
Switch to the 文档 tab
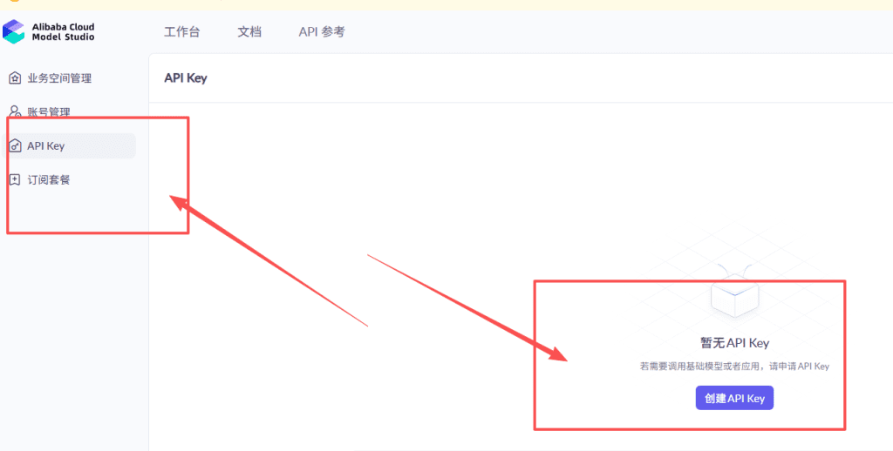tap(249, 32)
